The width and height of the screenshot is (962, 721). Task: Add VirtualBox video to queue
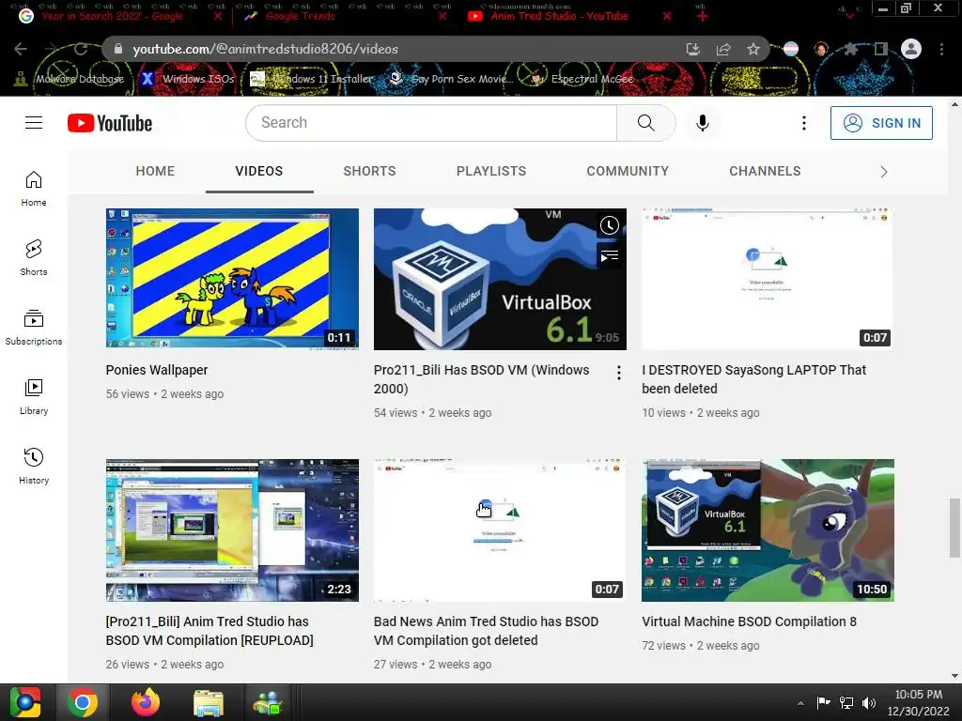609,255
